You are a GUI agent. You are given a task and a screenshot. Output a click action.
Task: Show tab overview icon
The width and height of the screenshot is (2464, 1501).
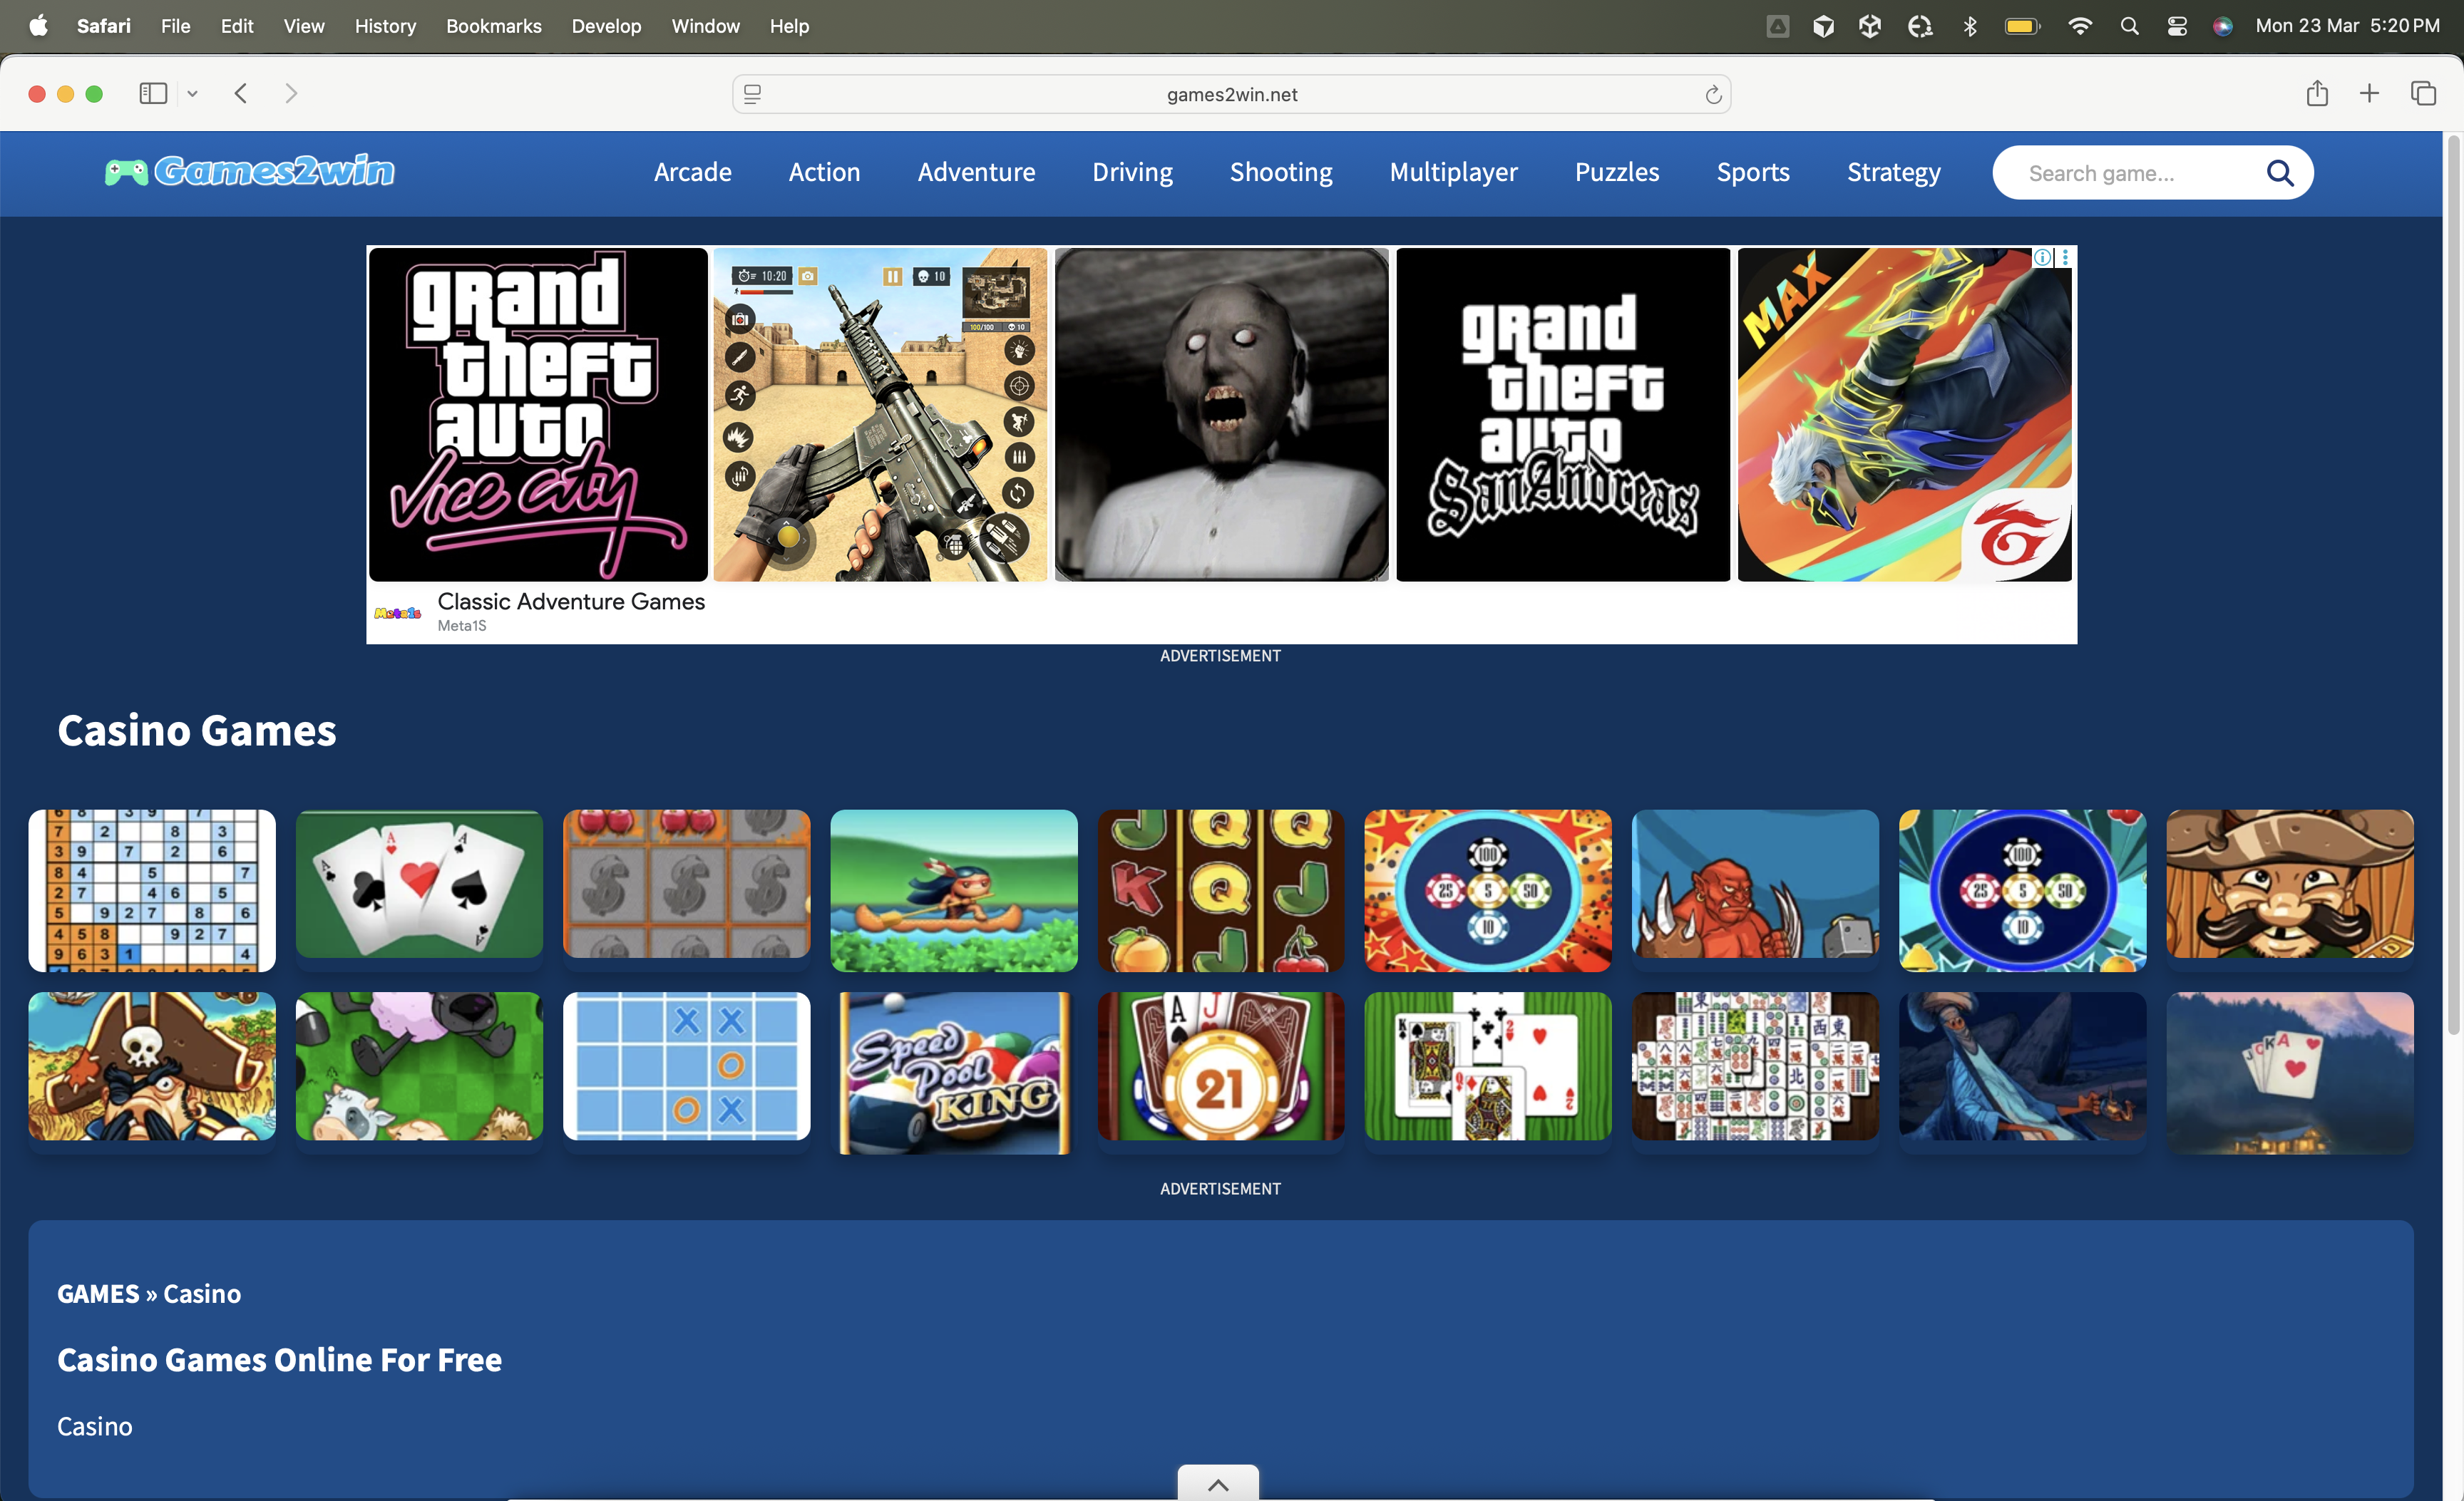2423,94
